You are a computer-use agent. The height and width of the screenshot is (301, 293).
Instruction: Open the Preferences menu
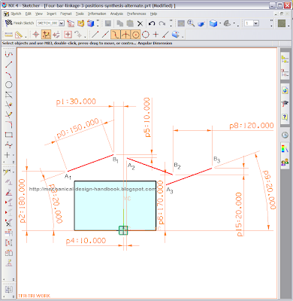tap(136, 14)
